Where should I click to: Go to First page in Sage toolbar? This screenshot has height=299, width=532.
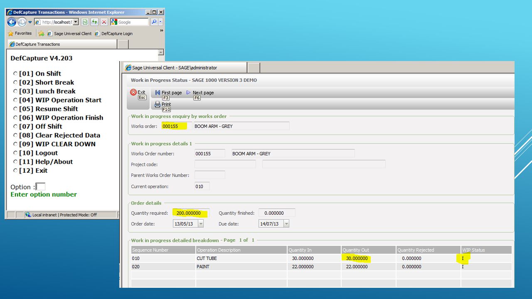(x=168, y=93)
